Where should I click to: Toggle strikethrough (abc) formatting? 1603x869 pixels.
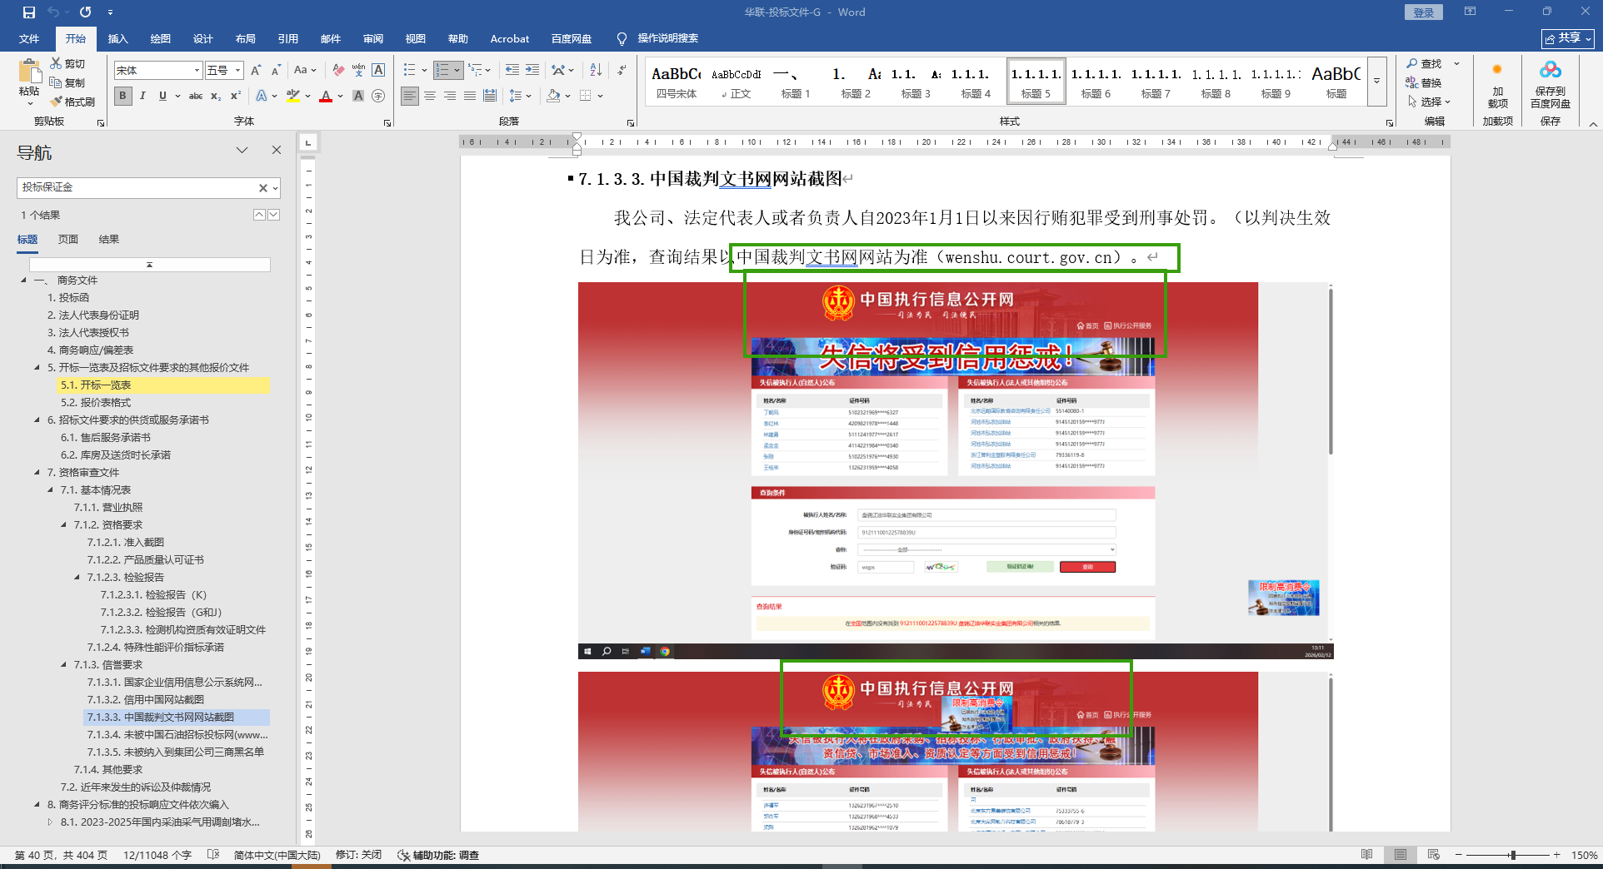[196, 96]
